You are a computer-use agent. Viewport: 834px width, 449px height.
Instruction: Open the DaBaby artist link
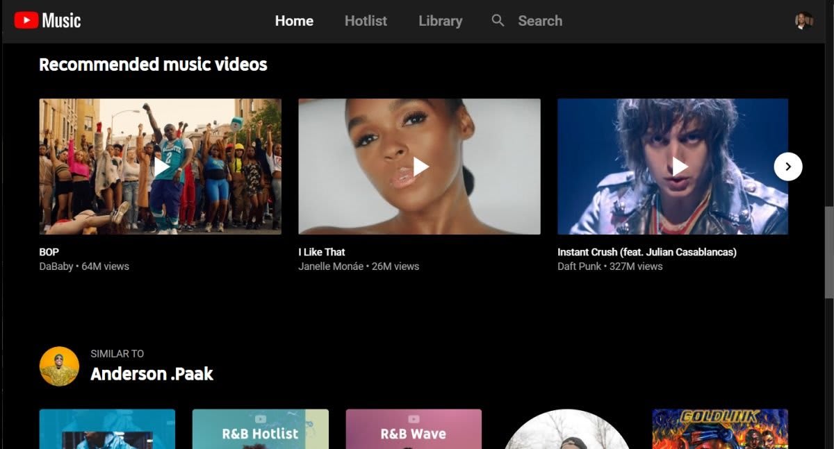(56, 266)
